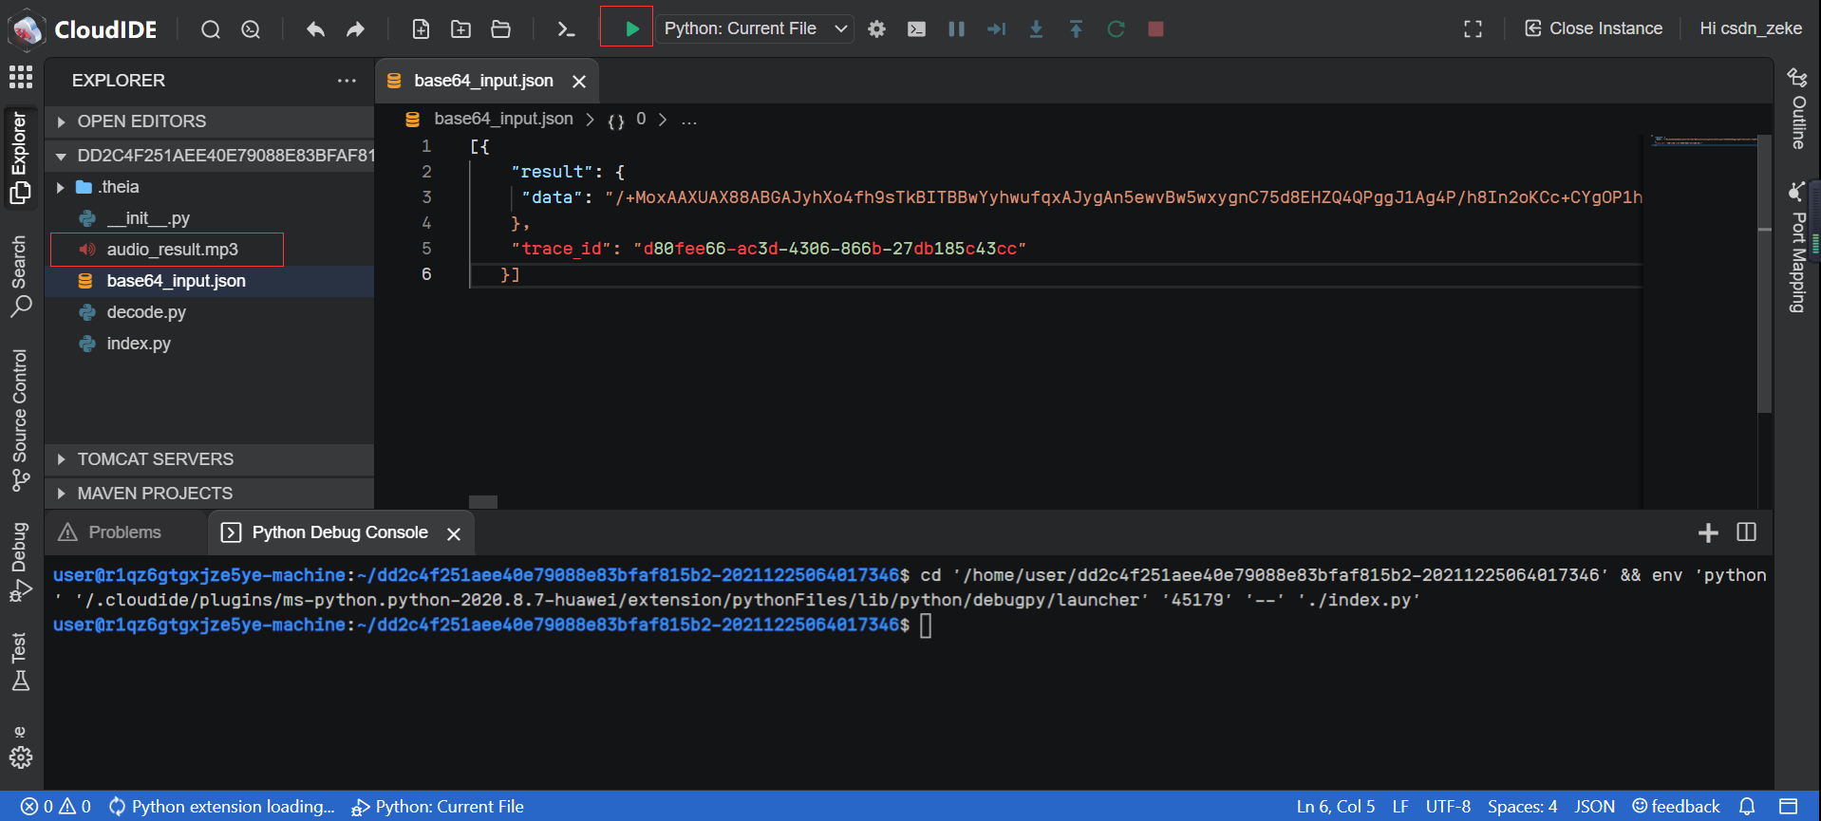Add a new terminal with plus icon
Viewport: 1821px width, 821px height.
tap(1707, 532)
